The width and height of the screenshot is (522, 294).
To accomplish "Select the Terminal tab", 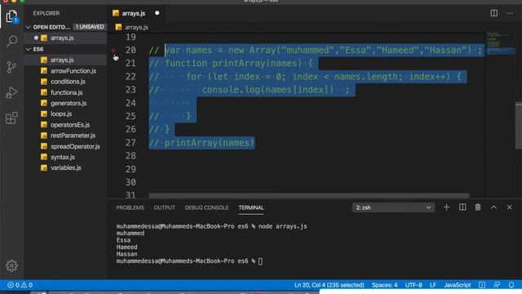I will [x=251, y=207].
